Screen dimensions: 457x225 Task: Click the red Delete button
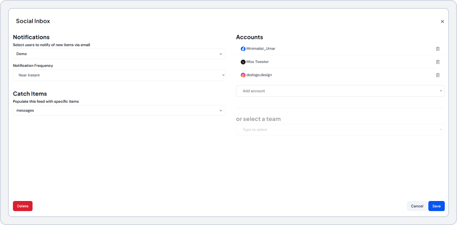pyautogui.click(x=23, y=206)
